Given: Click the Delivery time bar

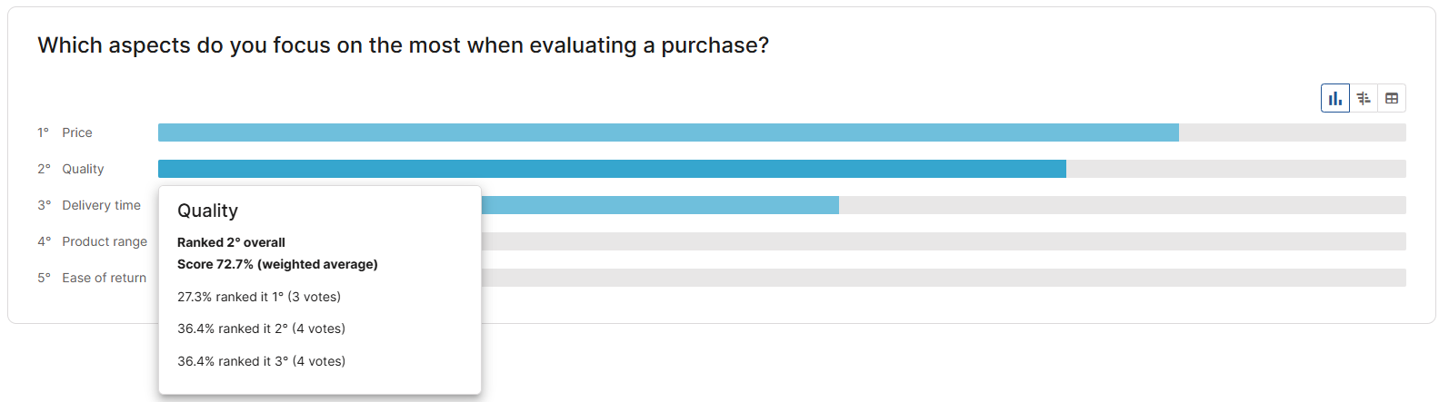Looking at the screenshot, I should tap(659, 205).
